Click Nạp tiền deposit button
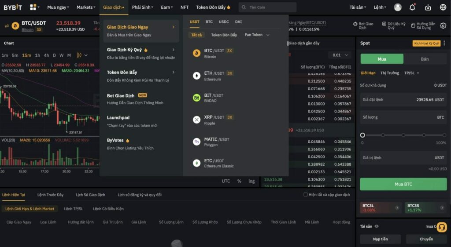The width and height of the screenshot is (451, 247). 380,239
